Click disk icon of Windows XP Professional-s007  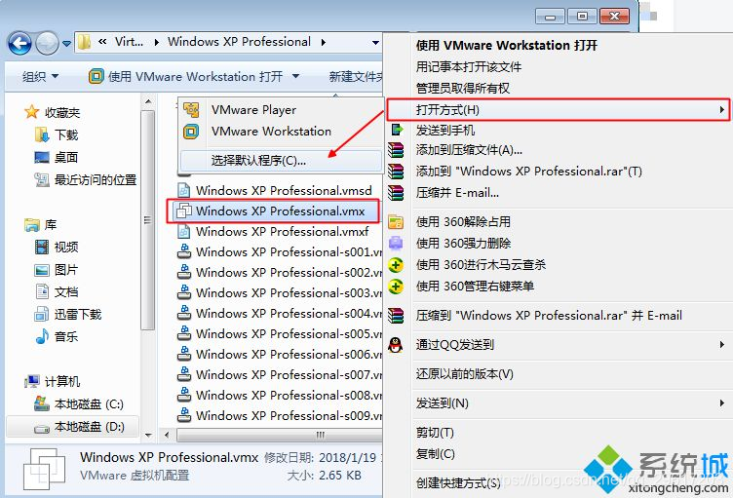tap(184, 374)
